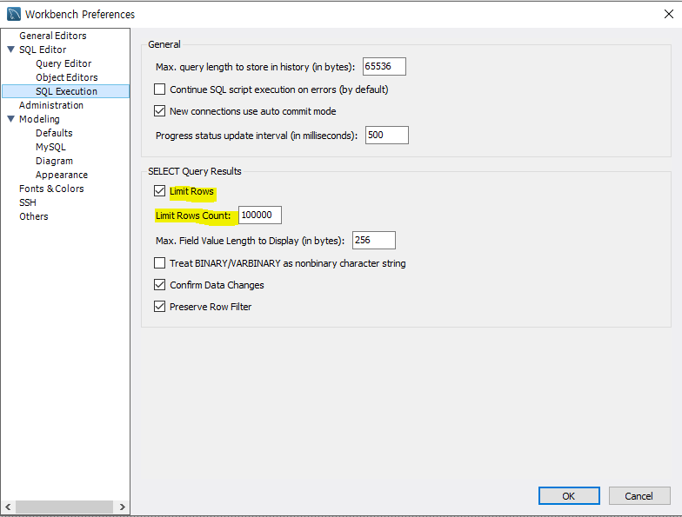Open Fonts & Colors preferences

[x=51, y=189]
